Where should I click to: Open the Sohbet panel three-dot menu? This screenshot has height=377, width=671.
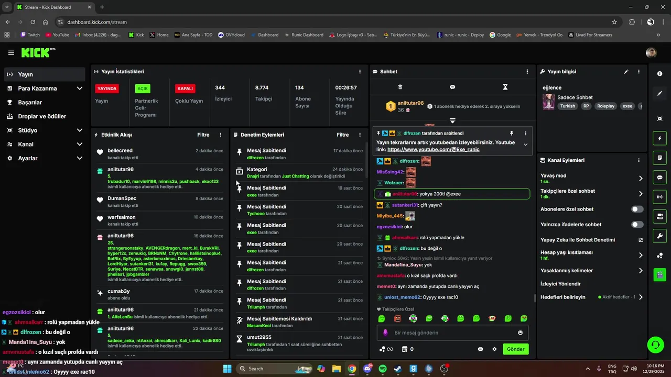click(x=527, y=72)
